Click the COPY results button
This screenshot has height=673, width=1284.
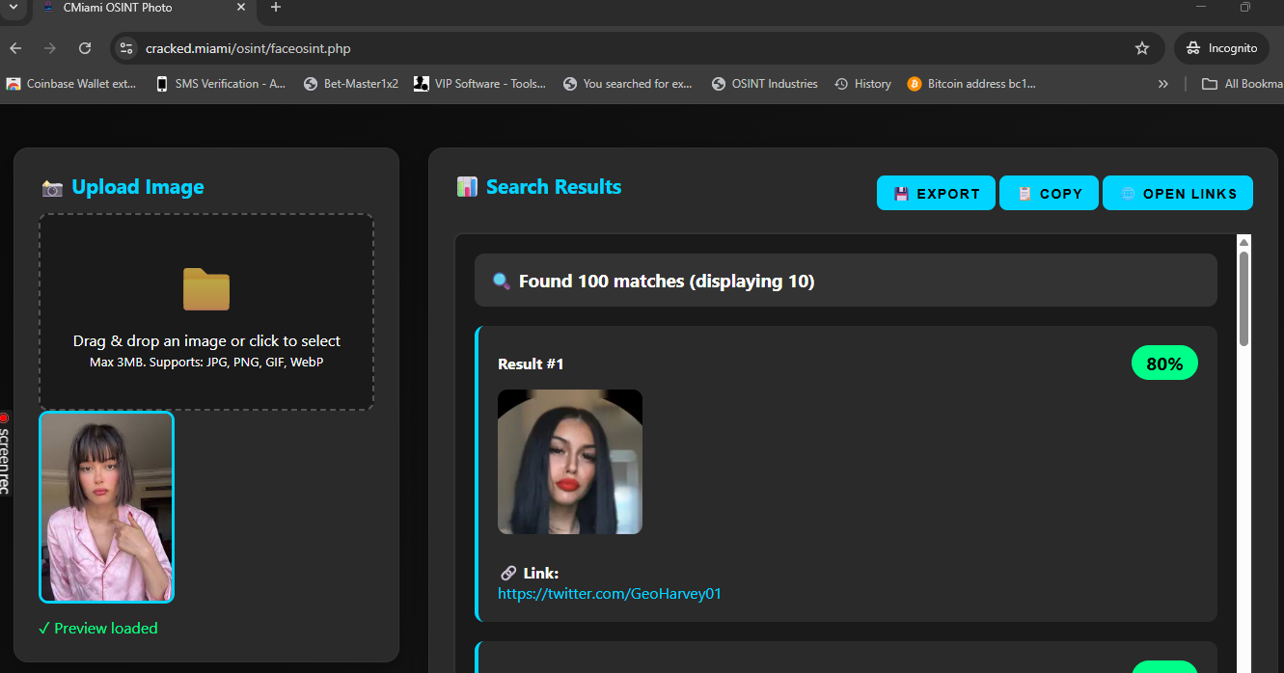point(1049,193)
